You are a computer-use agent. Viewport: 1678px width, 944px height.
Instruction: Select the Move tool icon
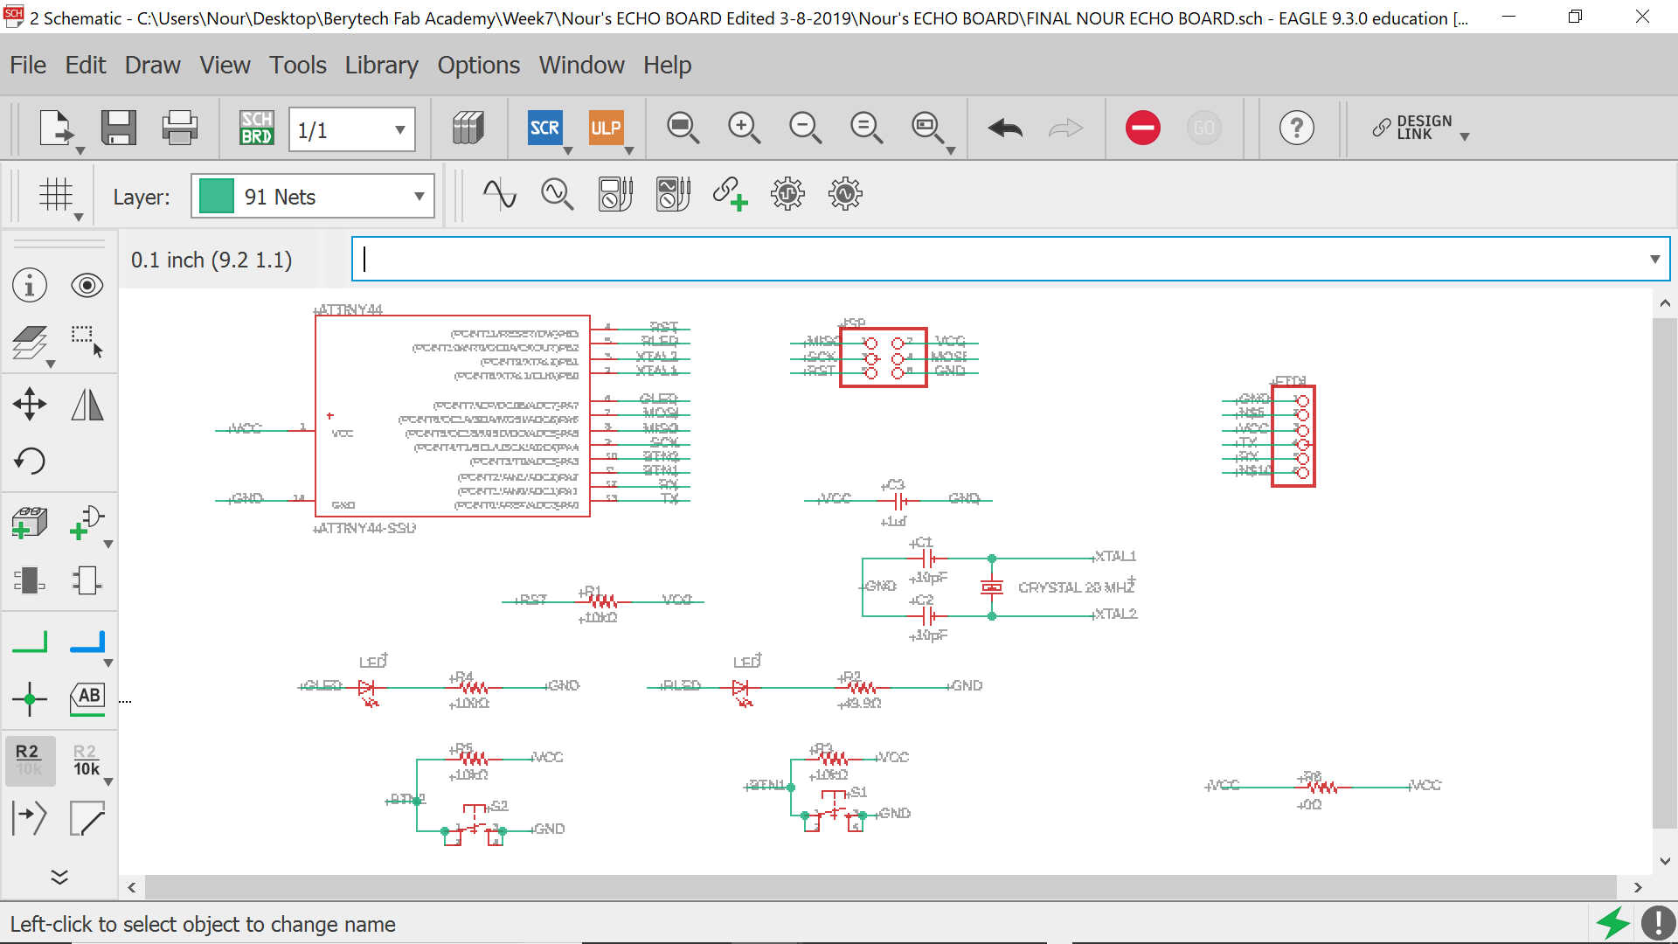point(30,405)
